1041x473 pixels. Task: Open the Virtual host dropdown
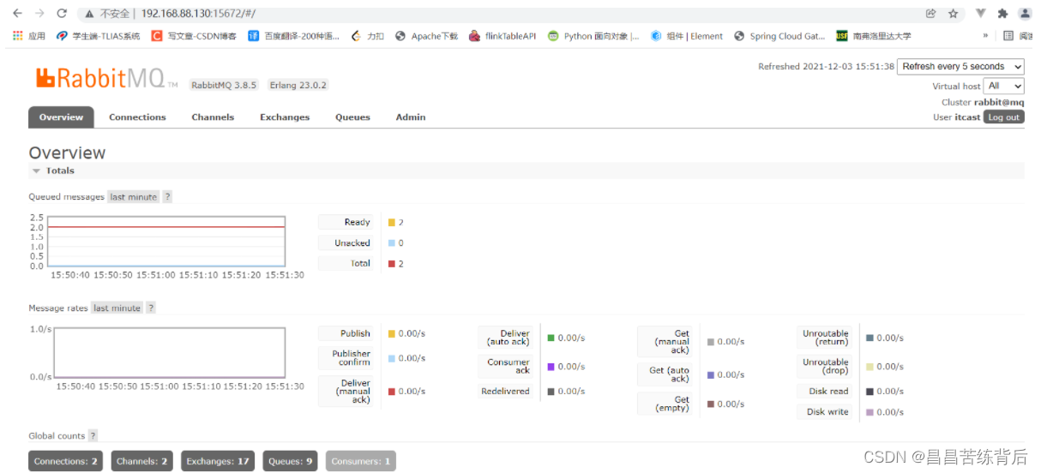1004,86
